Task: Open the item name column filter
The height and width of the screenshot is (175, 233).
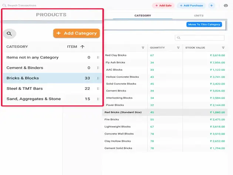Action: (x=143, y=48)
